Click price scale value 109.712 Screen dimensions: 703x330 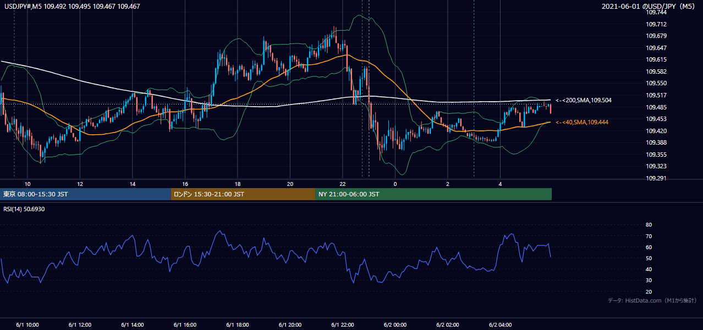656,24
